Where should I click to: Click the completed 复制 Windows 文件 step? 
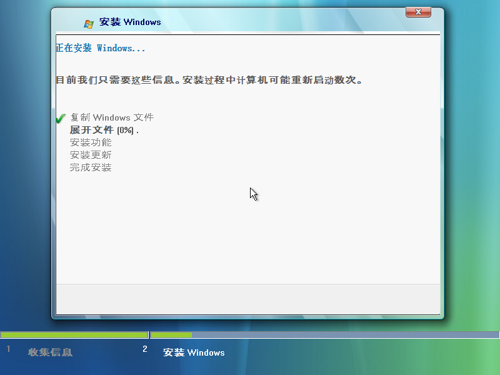(112, 117)
